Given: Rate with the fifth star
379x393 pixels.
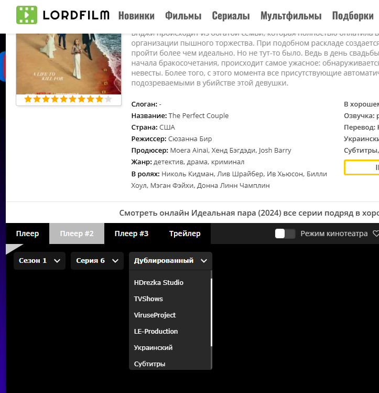Looking at the screenshot, I should coord(64,99).
